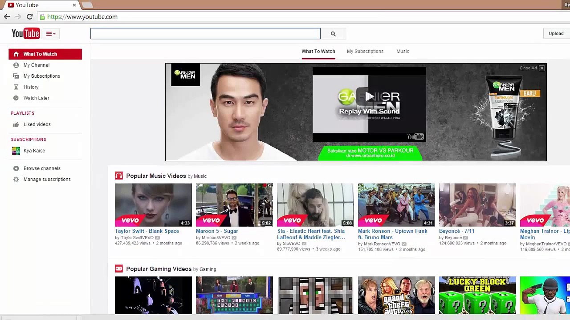Click the Close Ad link
570x320 pixels.
(528, 68)
